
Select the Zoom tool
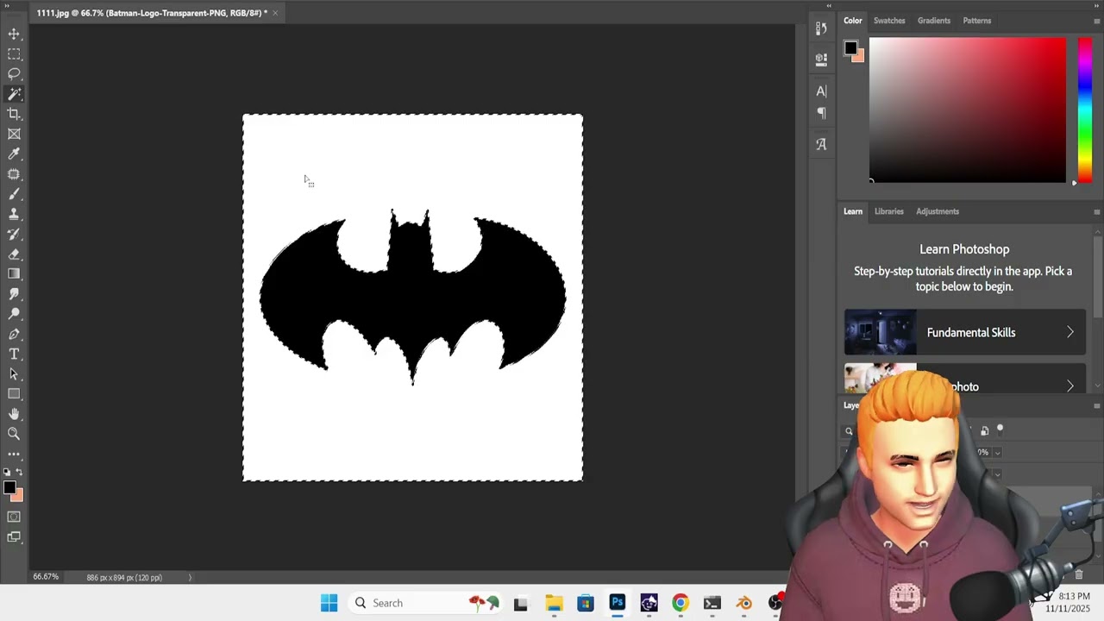[x=14, y=434]
